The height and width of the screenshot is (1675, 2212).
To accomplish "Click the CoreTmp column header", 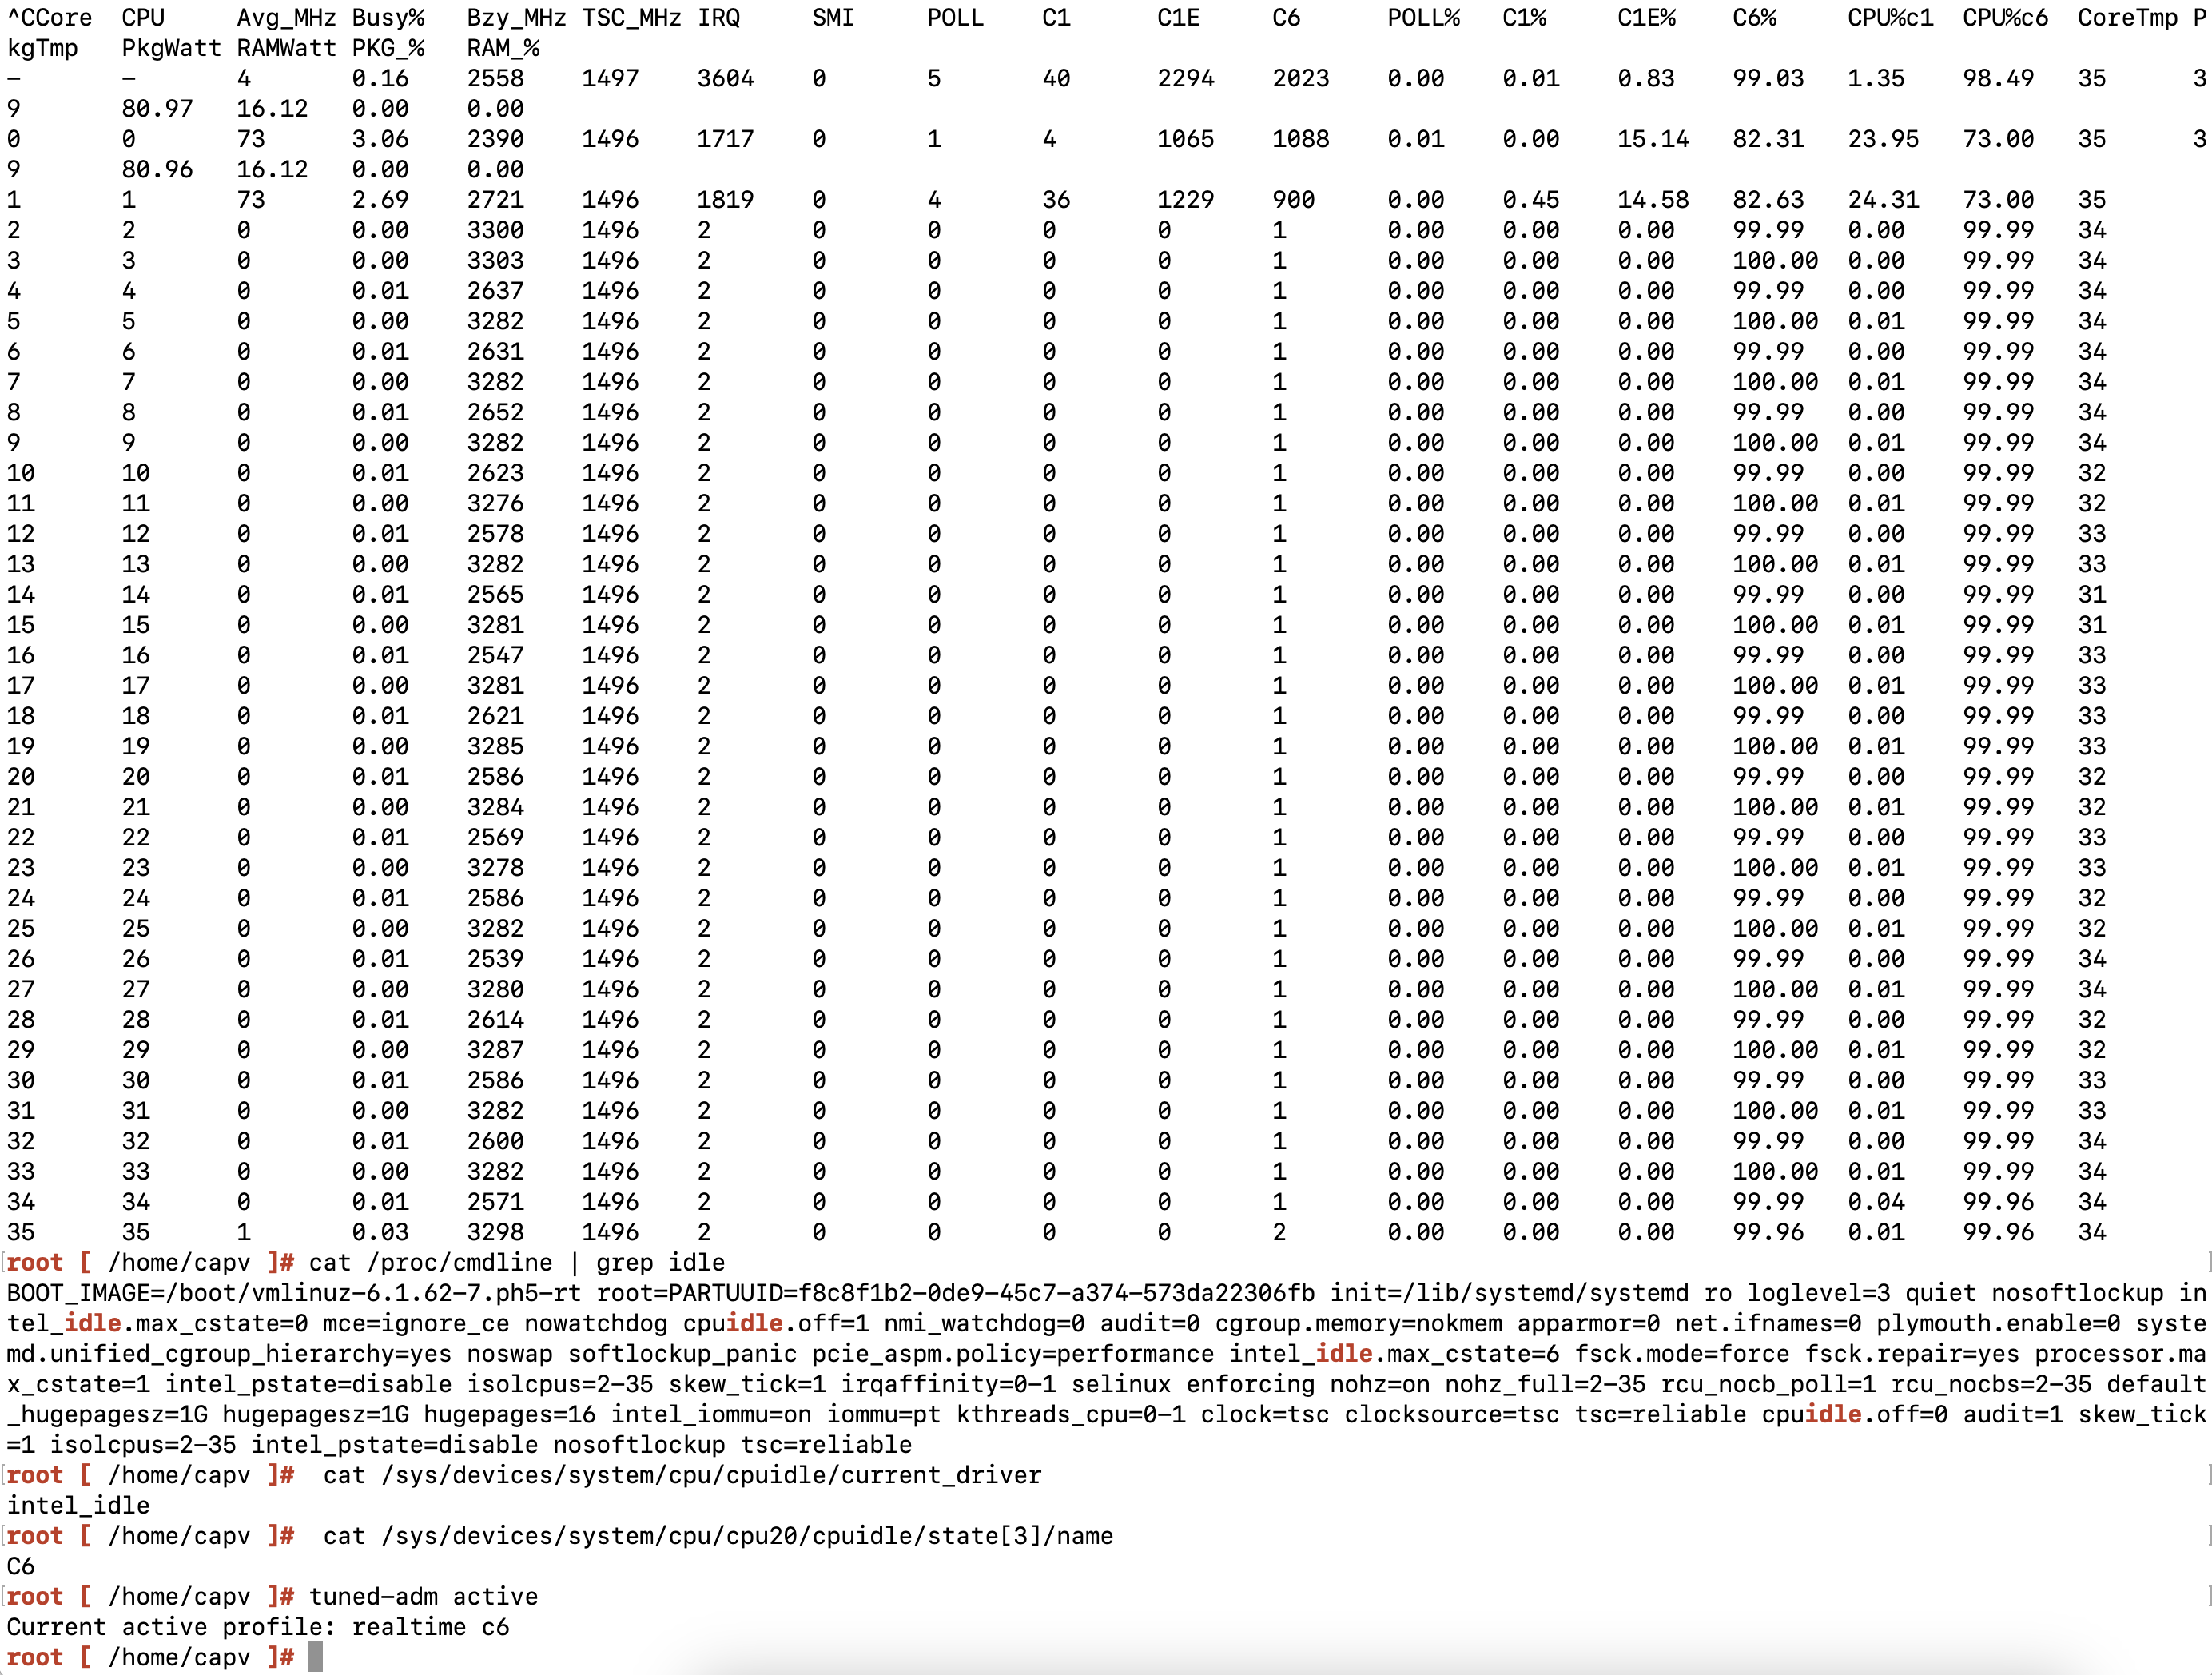I will pos(2127,18).
